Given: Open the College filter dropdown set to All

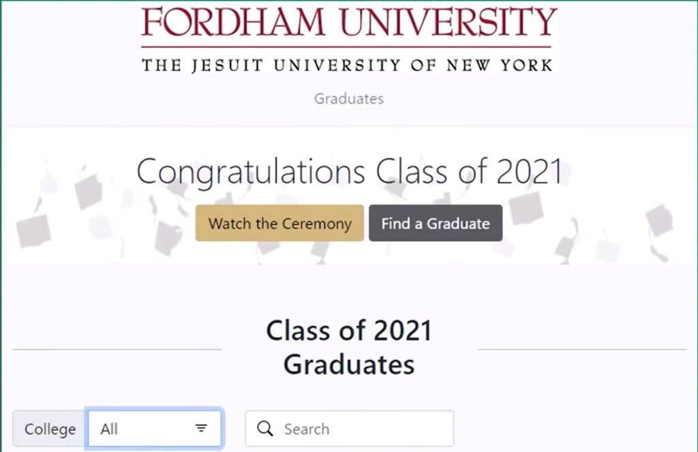Looking at the screenshot, I should click(155, 428).
